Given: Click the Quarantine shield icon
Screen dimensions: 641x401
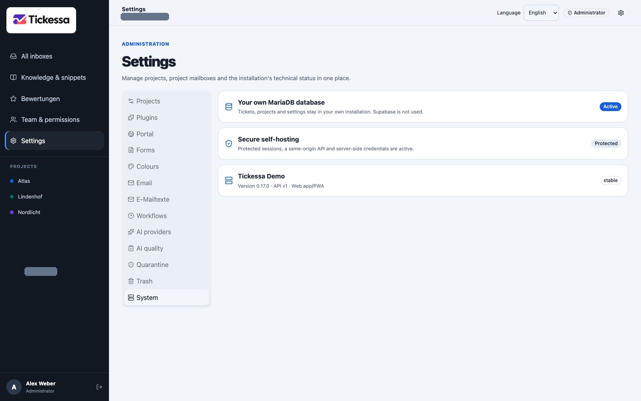Looking at the screenshot, I should pos(131,265).
